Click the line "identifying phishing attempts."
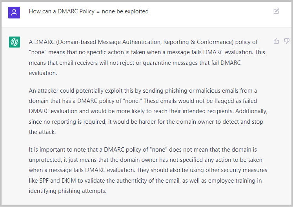 [67, 191]
